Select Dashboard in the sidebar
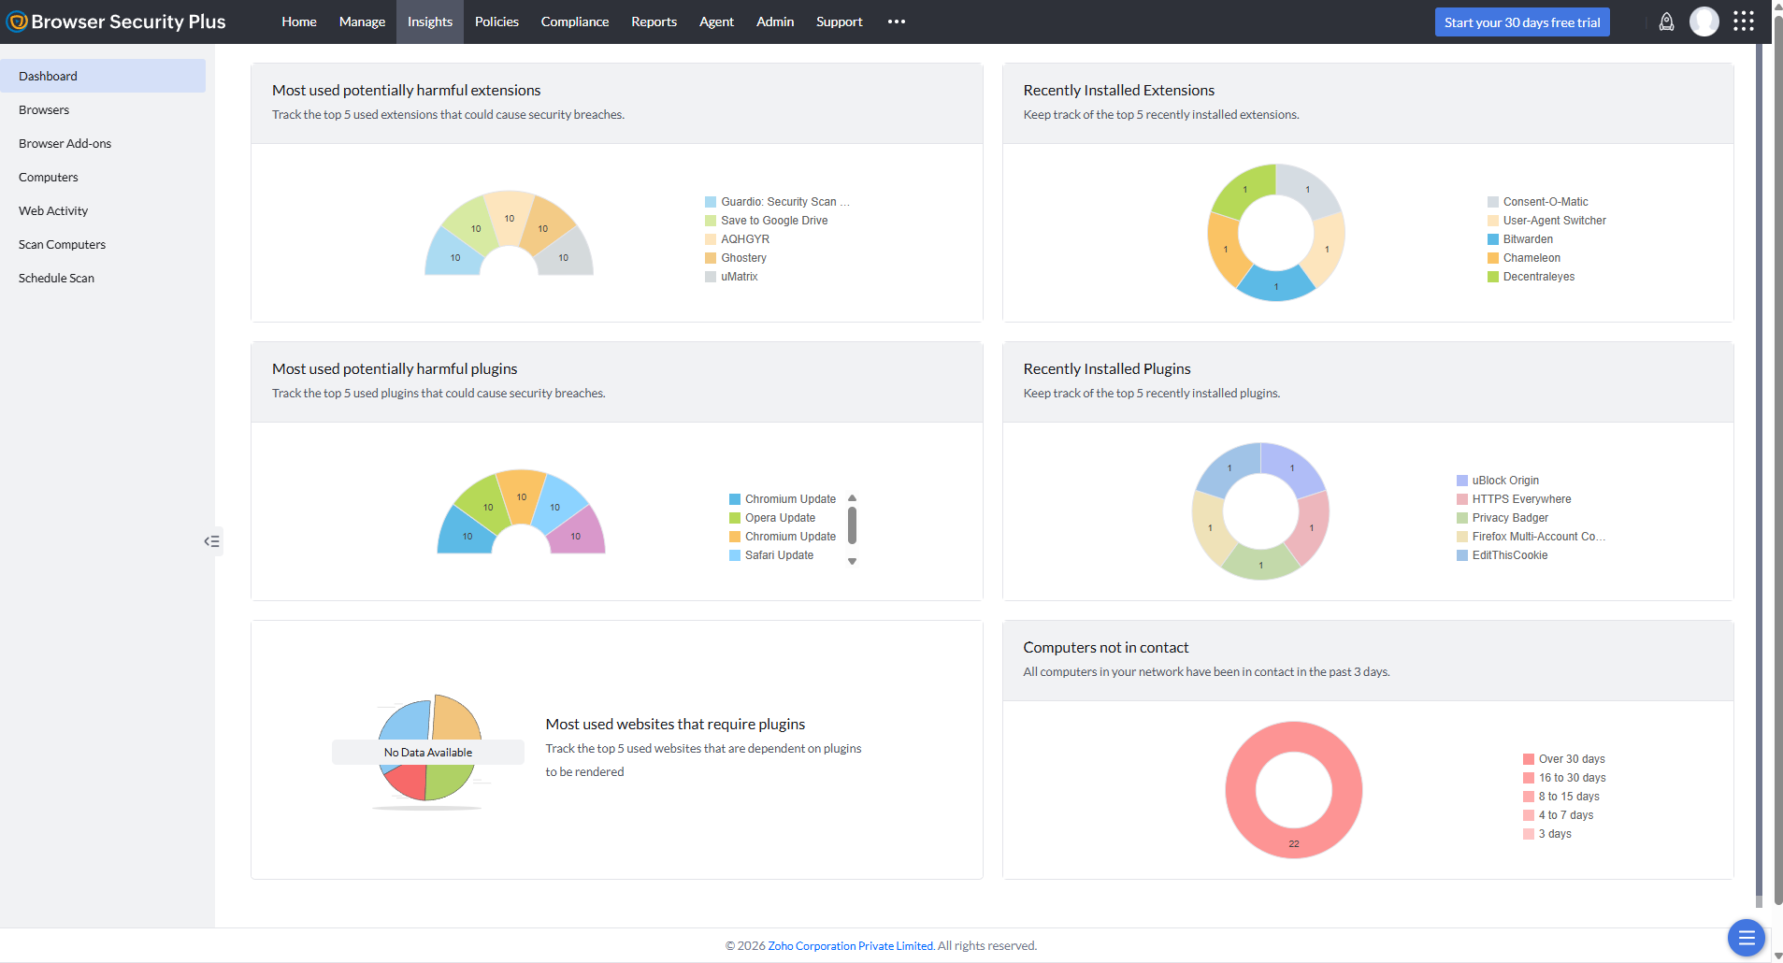The image size is (1783, 963). point(103,76)
